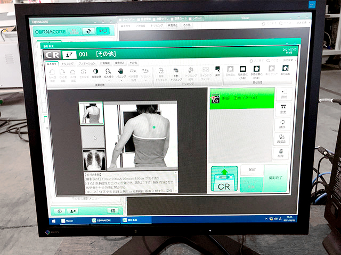This screenshot has width=341, height=255.
Task: Select the magnifier zoom tool
Action: tap(108, 71)
